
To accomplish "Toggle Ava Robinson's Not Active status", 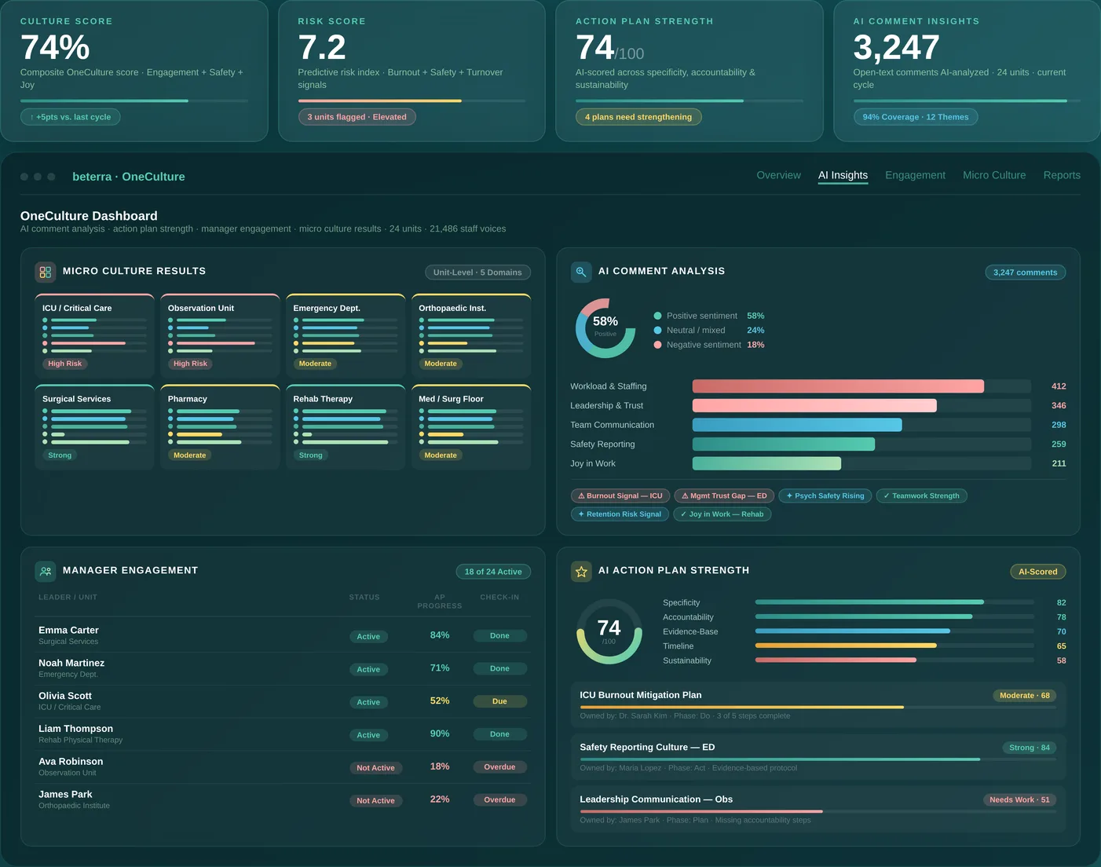I will tap(375, 767).
